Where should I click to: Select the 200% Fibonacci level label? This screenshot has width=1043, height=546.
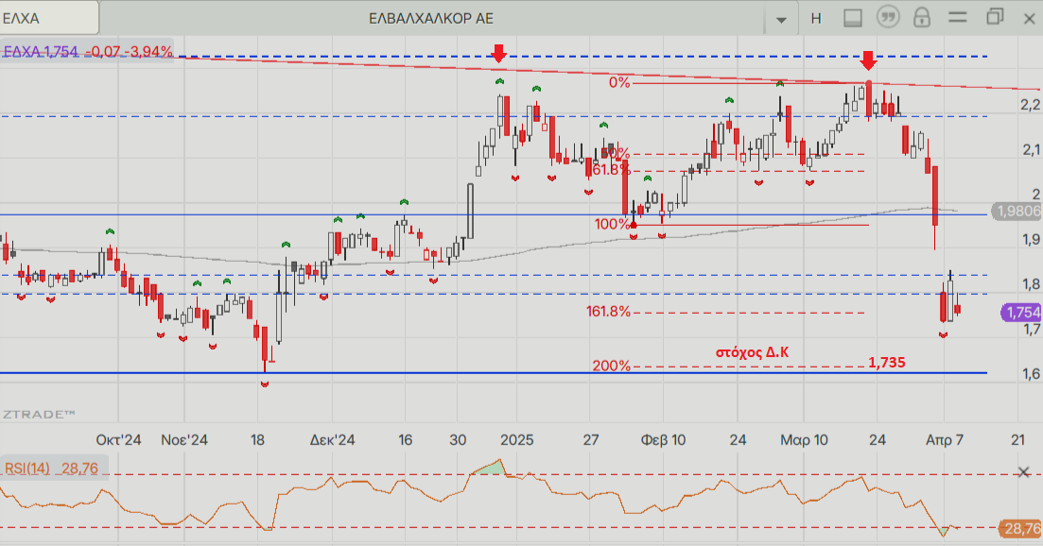611,366
